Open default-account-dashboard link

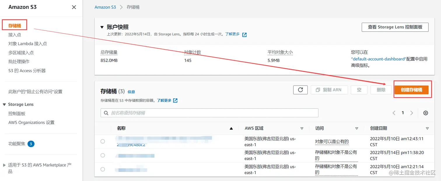[x=378, y=59]
